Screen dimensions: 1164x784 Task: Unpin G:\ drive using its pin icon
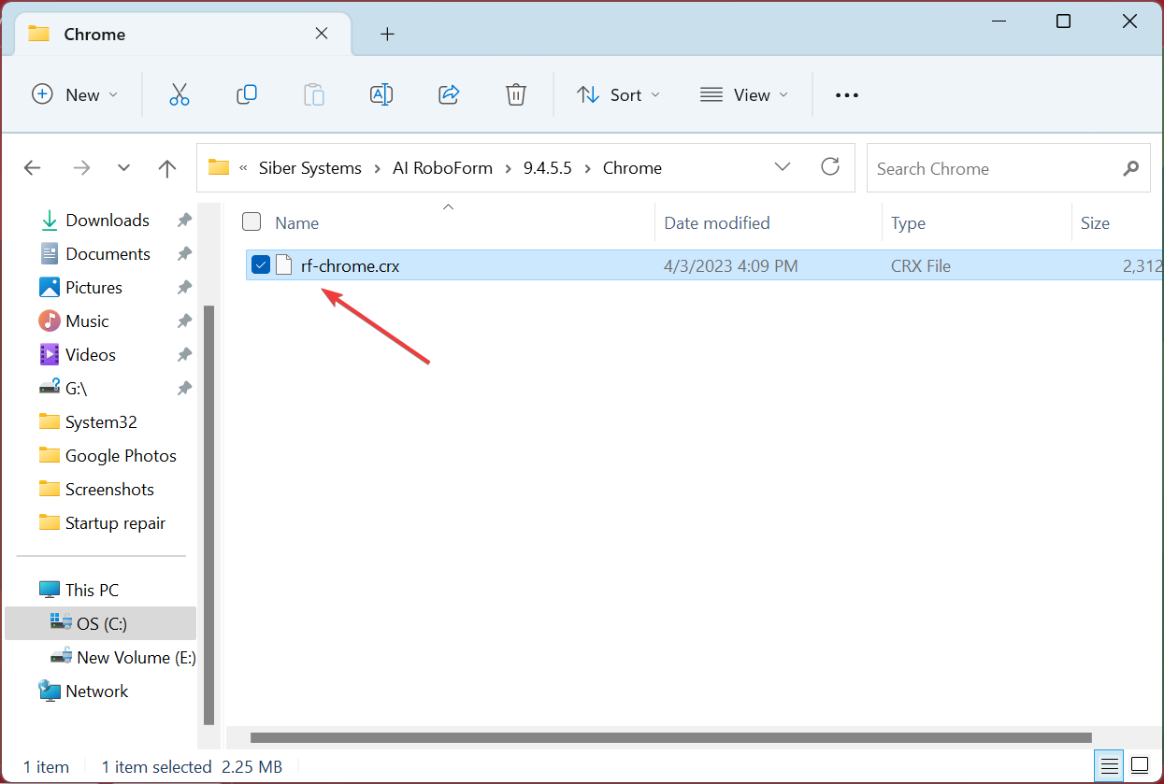[x=184, y=389]
